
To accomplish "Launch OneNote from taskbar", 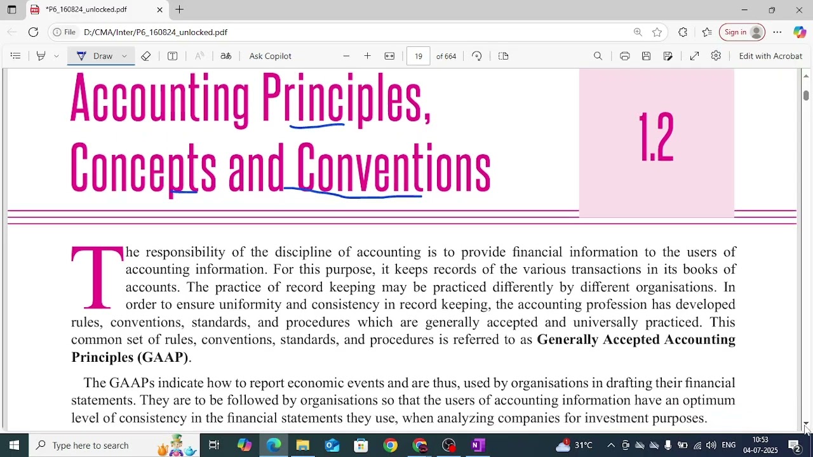I will 478,446.
